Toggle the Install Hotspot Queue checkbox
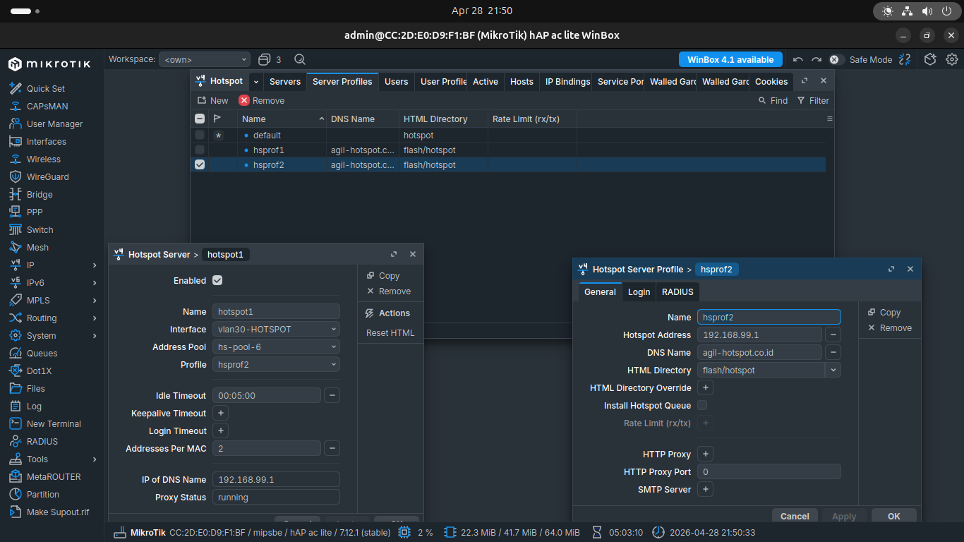This screenshot has height=542, width=964. (x=702, y=405)
